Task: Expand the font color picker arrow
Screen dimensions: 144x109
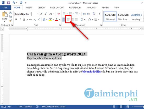Action: [59, 20]
